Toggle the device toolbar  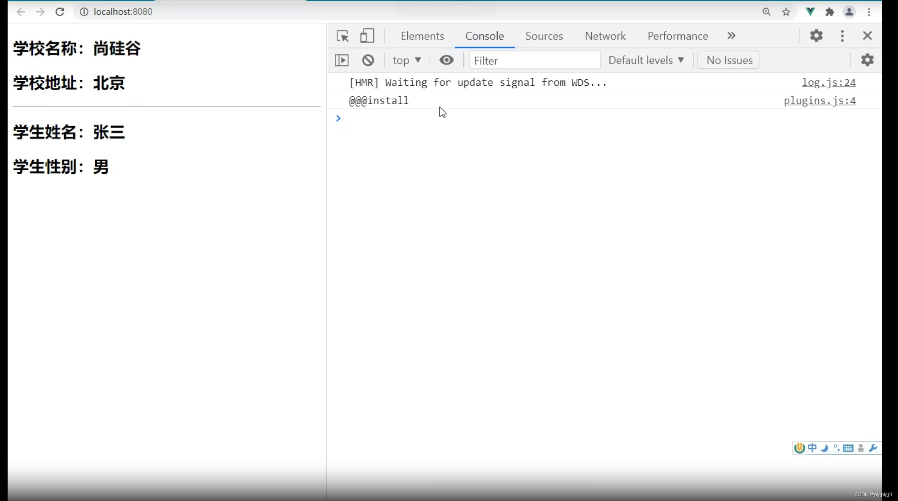click(x=367, y=36)
